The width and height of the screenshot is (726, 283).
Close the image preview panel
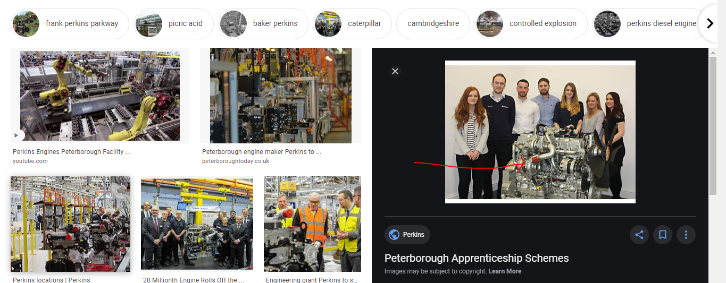(x=395, y=71)
